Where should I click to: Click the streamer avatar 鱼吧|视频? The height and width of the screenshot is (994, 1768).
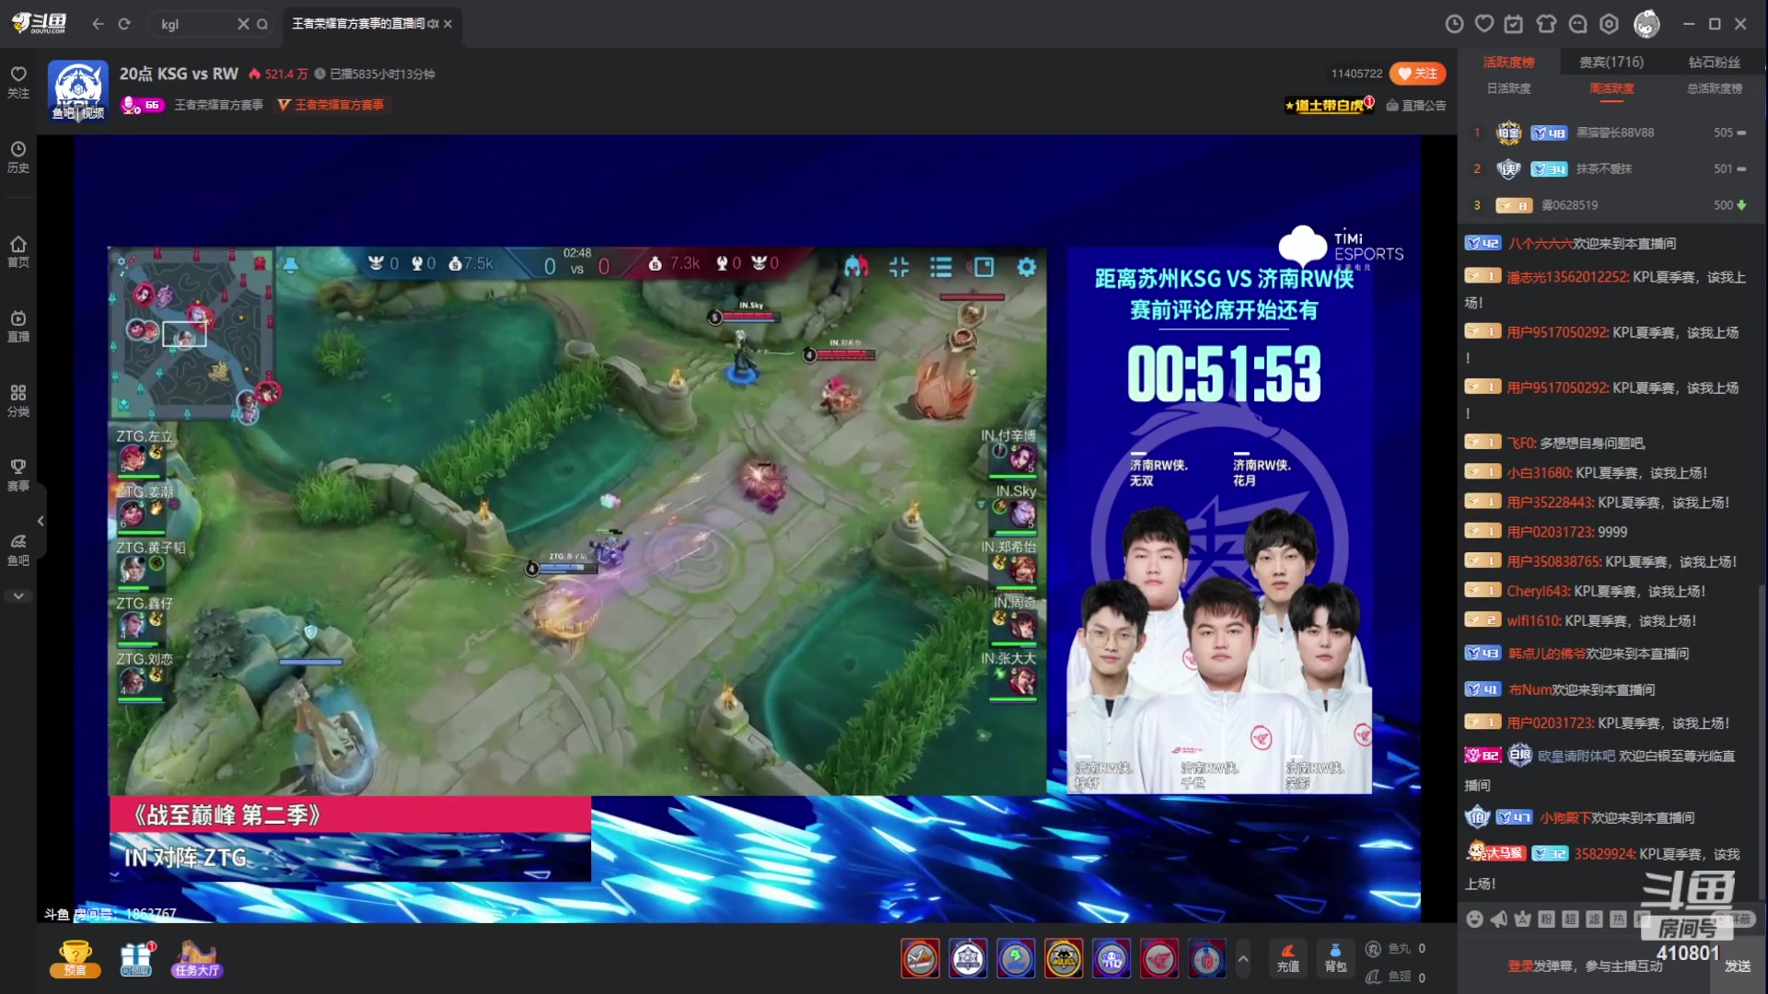77,91
